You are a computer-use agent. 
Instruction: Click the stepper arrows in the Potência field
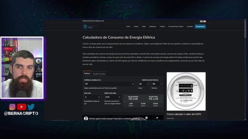pos(133,84)
